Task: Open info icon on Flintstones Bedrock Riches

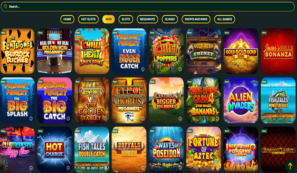Action: [31, 69]
